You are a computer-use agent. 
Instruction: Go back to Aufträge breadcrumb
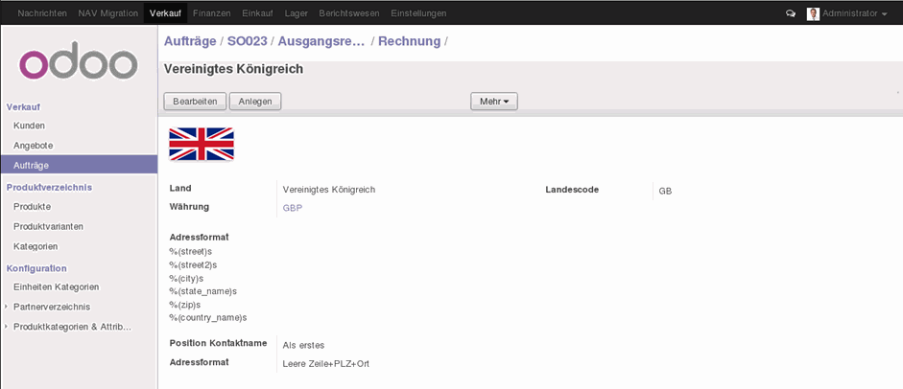[x=189, y=41]
